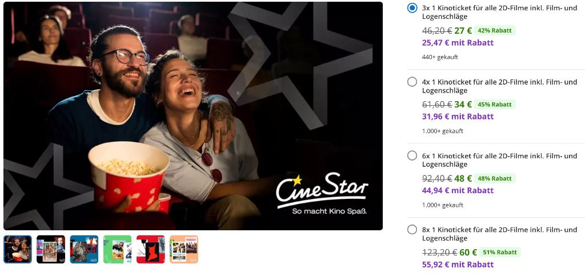Click the 44,94 € mit Rabatt price

pos(458,190)
